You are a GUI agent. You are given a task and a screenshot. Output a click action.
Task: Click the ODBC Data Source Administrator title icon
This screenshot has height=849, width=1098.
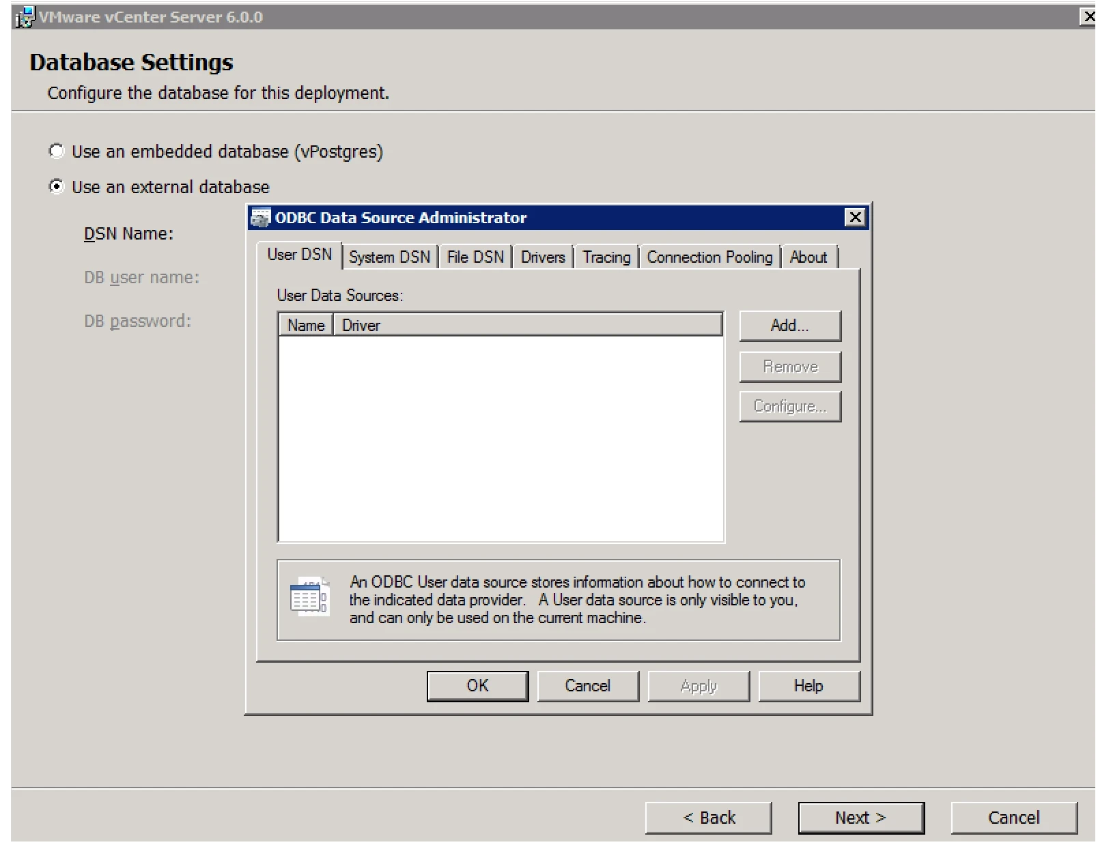[x=260, y=218]
